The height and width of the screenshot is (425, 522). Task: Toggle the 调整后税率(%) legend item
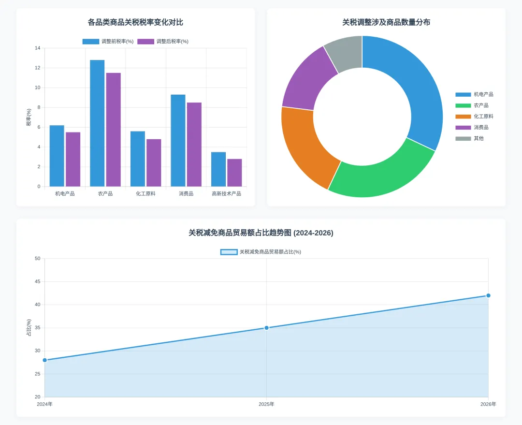coord(163,41)
